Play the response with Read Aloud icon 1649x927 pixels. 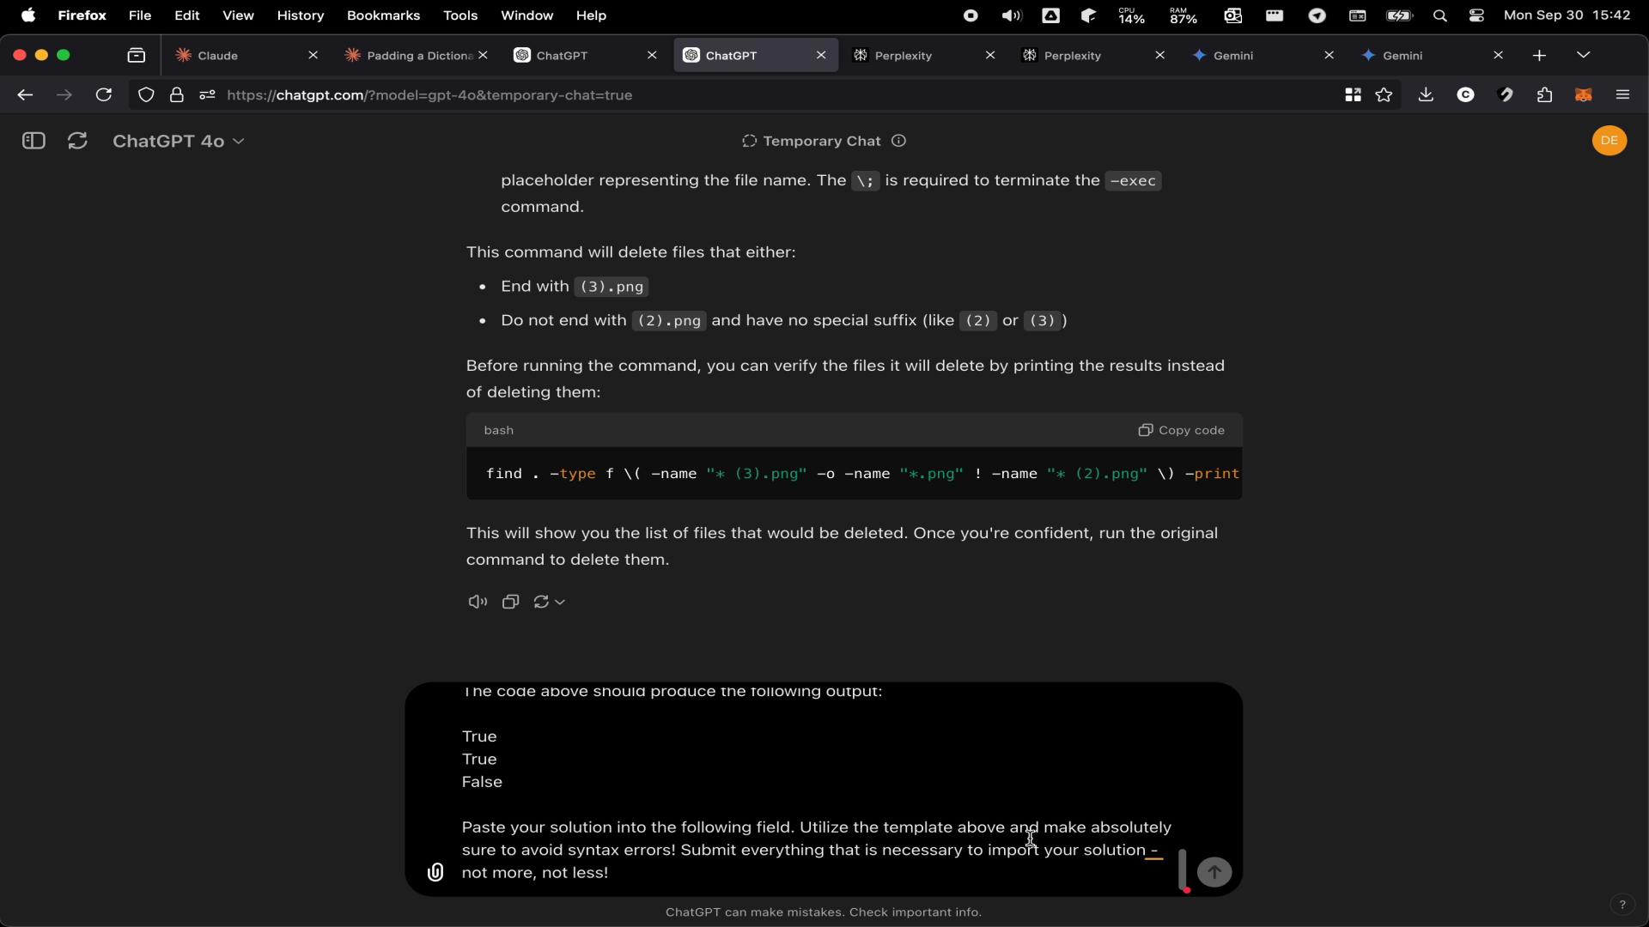(x=478, y=602)
